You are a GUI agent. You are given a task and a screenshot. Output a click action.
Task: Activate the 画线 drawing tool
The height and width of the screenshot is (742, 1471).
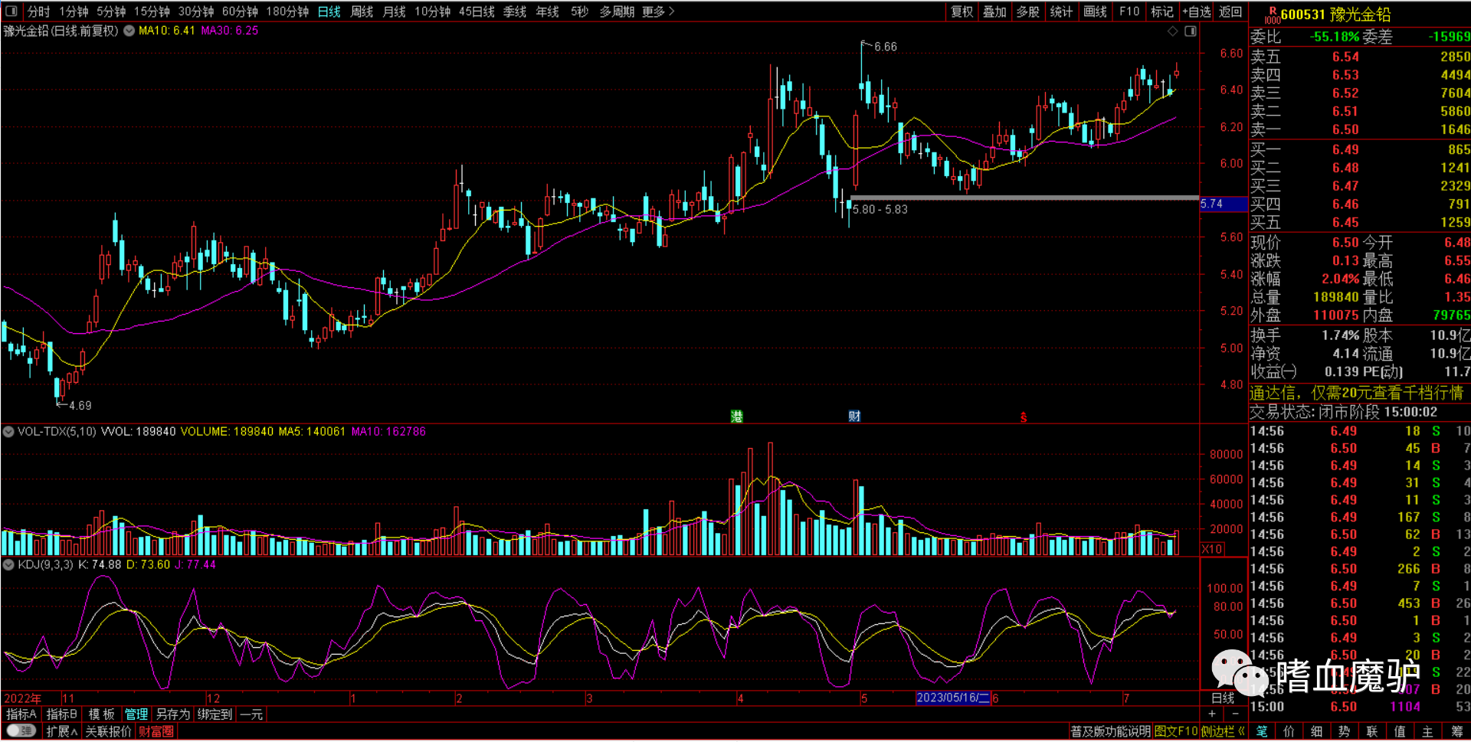[x=1095, y=11]
